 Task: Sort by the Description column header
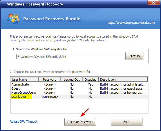123,80
